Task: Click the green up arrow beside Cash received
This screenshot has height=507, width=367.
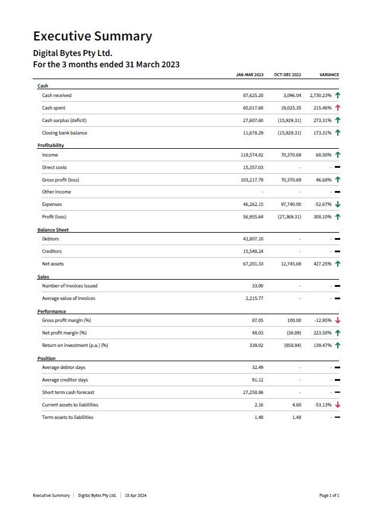Action: coord(338,95)
